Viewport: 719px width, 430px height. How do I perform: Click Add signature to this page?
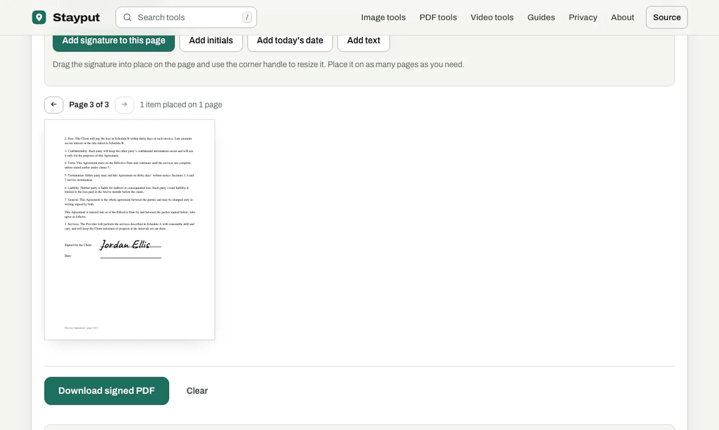coord(114,41)
